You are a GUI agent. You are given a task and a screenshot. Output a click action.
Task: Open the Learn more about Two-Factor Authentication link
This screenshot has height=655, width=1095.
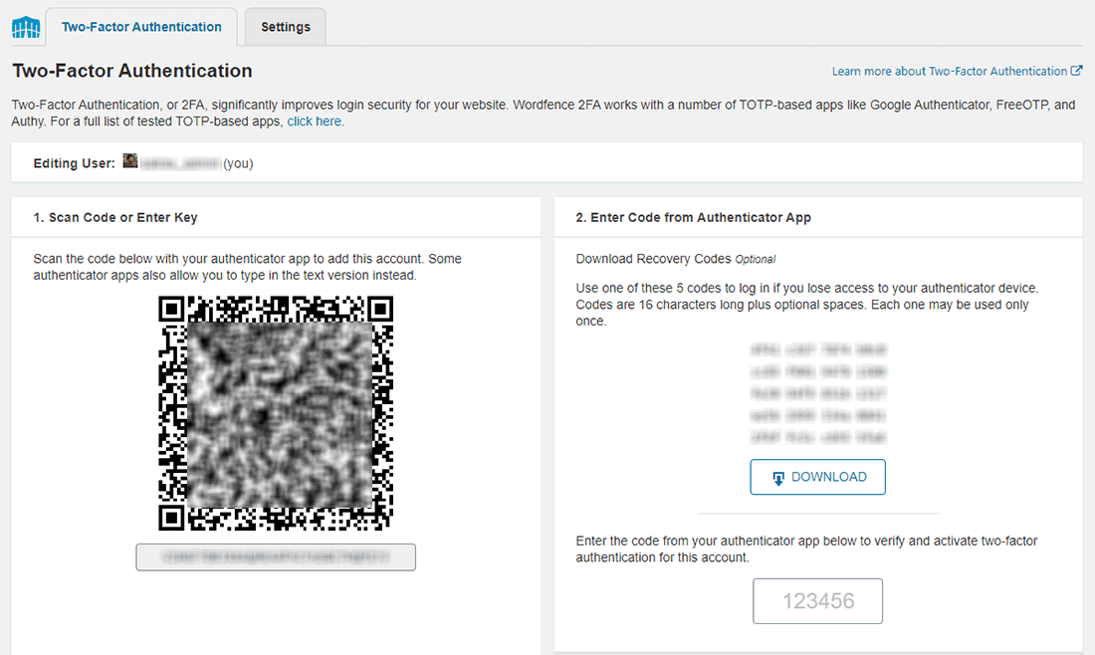coord(951,71)
